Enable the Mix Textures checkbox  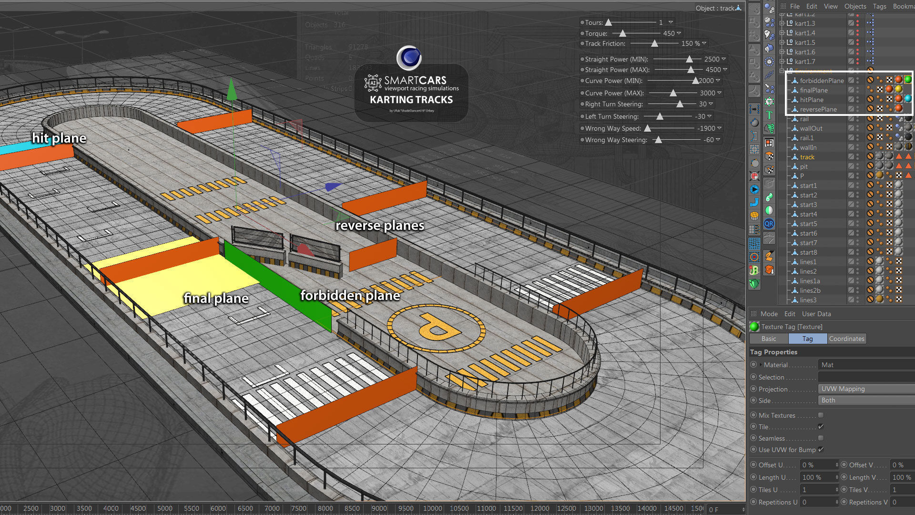tap(821, 415)
